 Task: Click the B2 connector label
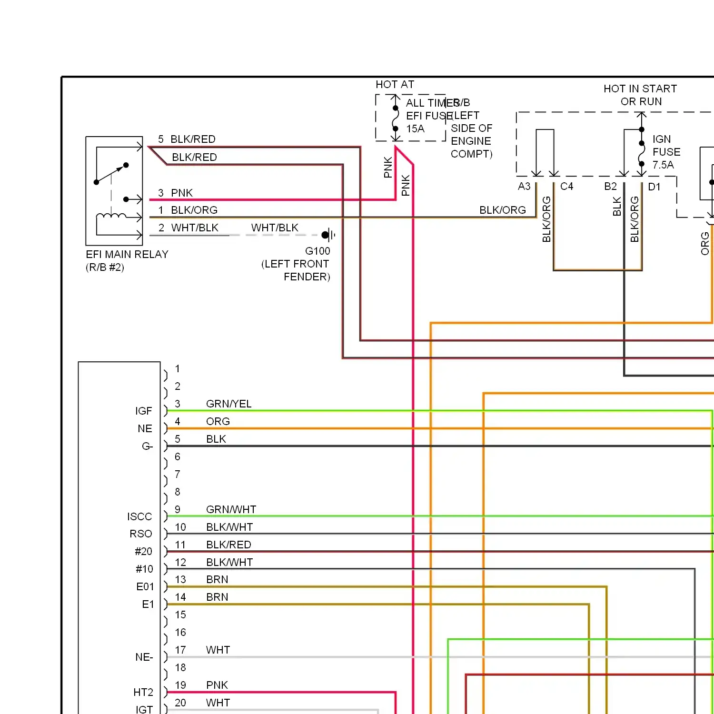[x=610, y=186]
